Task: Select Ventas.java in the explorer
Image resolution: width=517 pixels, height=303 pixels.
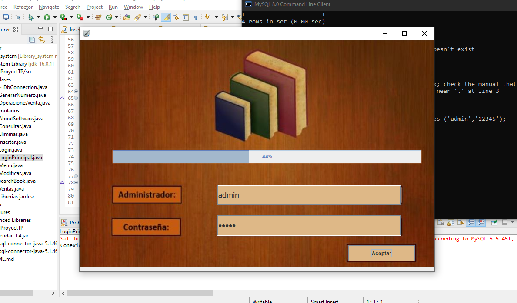Action: [12, 189]
